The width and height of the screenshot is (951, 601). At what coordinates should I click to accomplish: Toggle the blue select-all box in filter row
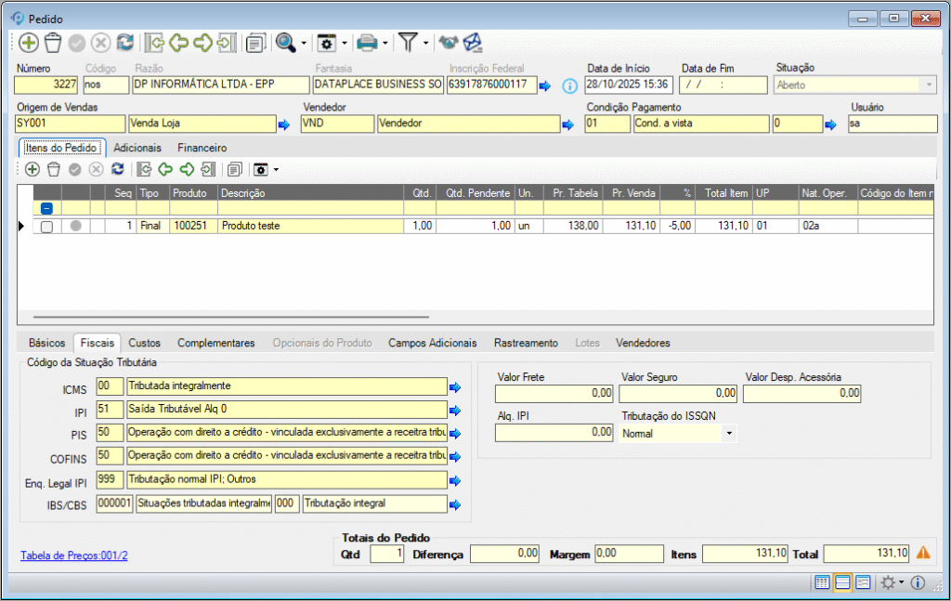46,209
